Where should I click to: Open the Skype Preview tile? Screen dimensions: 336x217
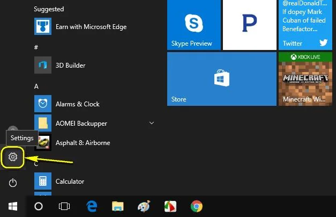(x=193, y=25)
